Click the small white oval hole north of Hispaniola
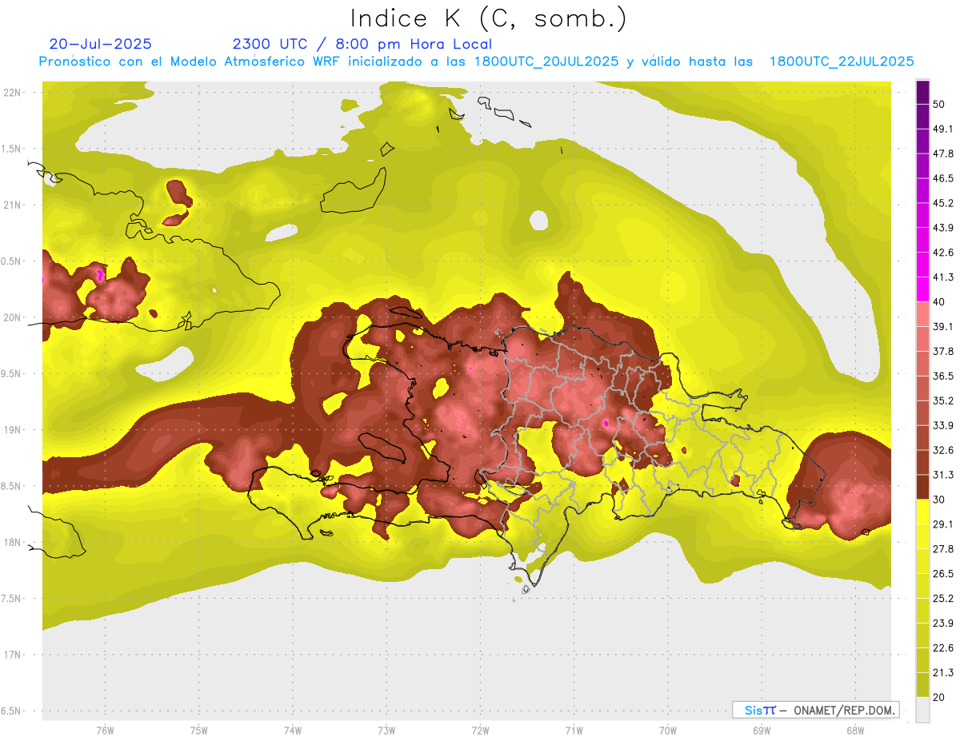Screen dimensions: 960x741 tap(539, 219)
